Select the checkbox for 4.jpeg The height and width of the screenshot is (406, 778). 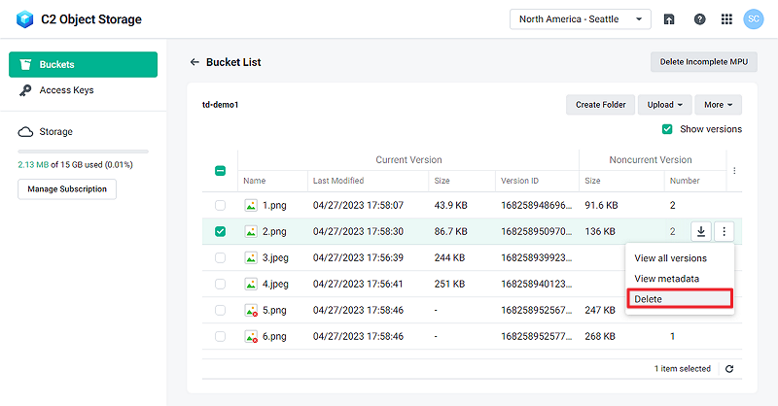[x=221, y=284]
